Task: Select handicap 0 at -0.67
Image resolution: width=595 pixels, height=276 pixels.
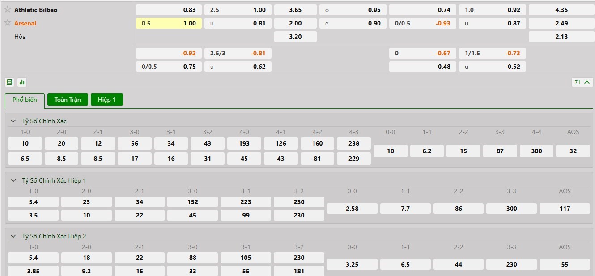Action: (x=423, y=53)
